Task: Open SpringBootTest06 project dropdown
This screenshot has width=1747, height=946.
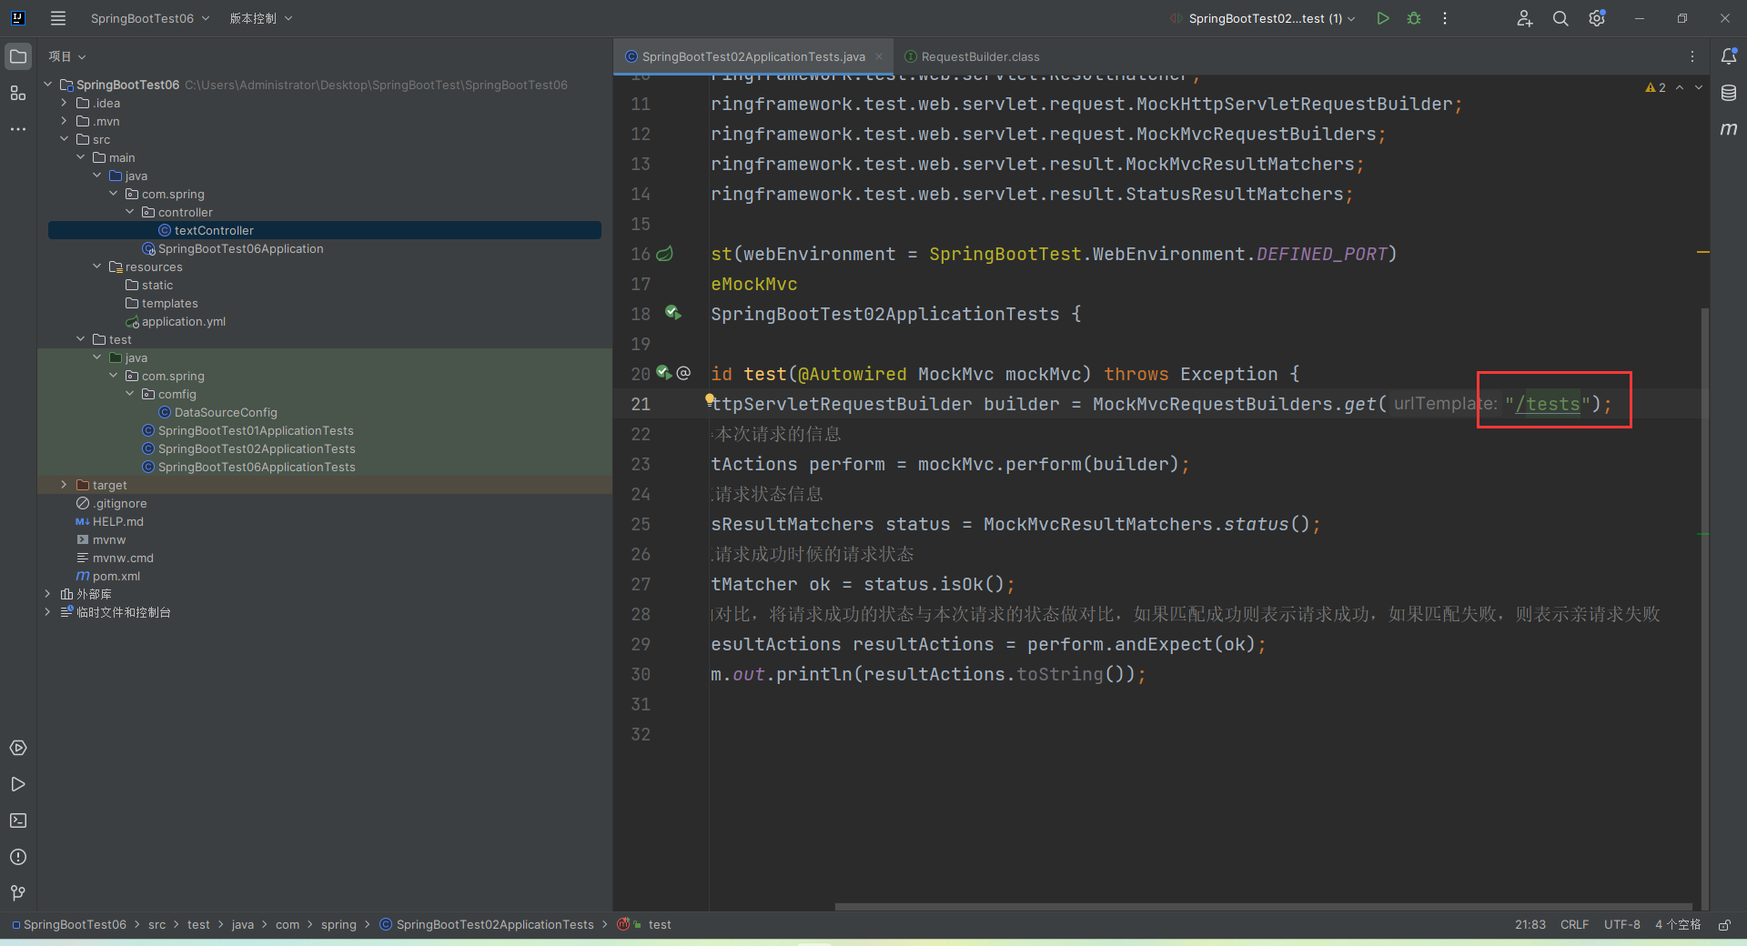Action: point(150,18)
